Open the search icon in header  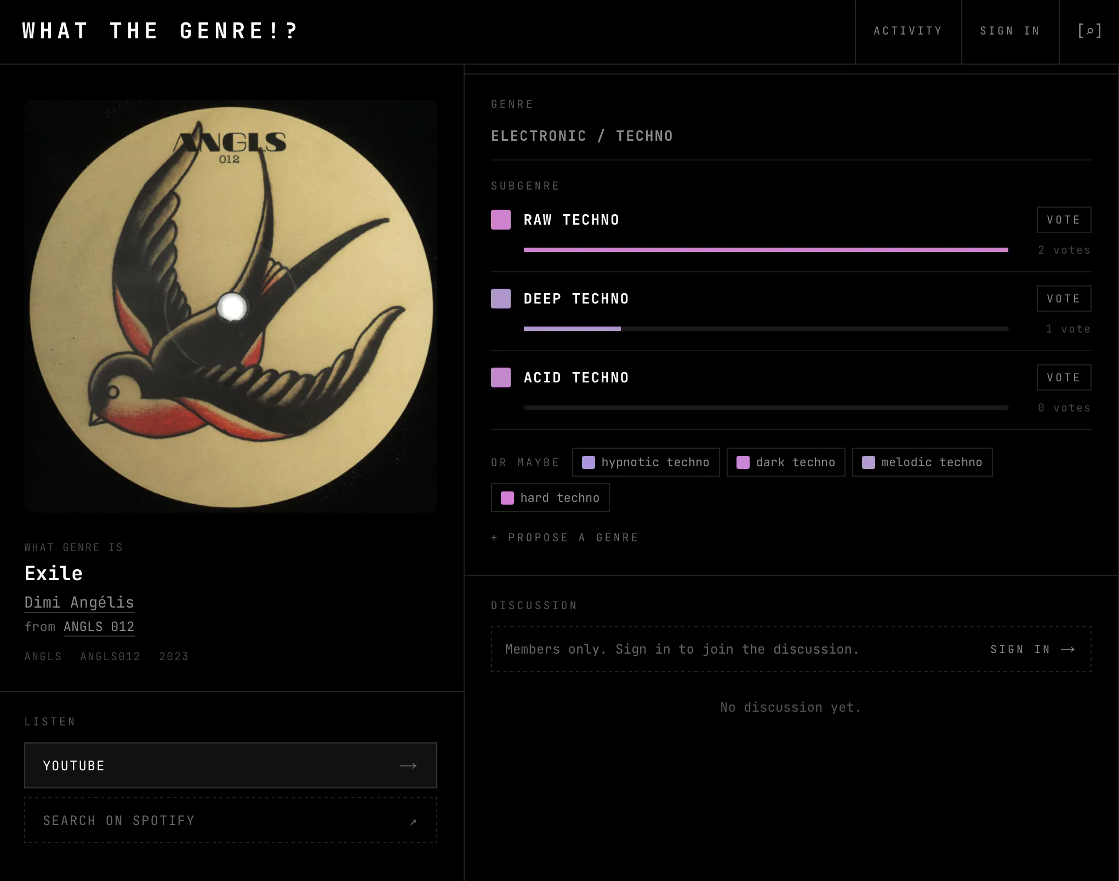pyautogui.click(x=1089, y=31)
